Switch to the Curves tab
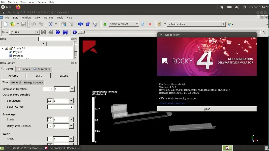 point(23,69)
